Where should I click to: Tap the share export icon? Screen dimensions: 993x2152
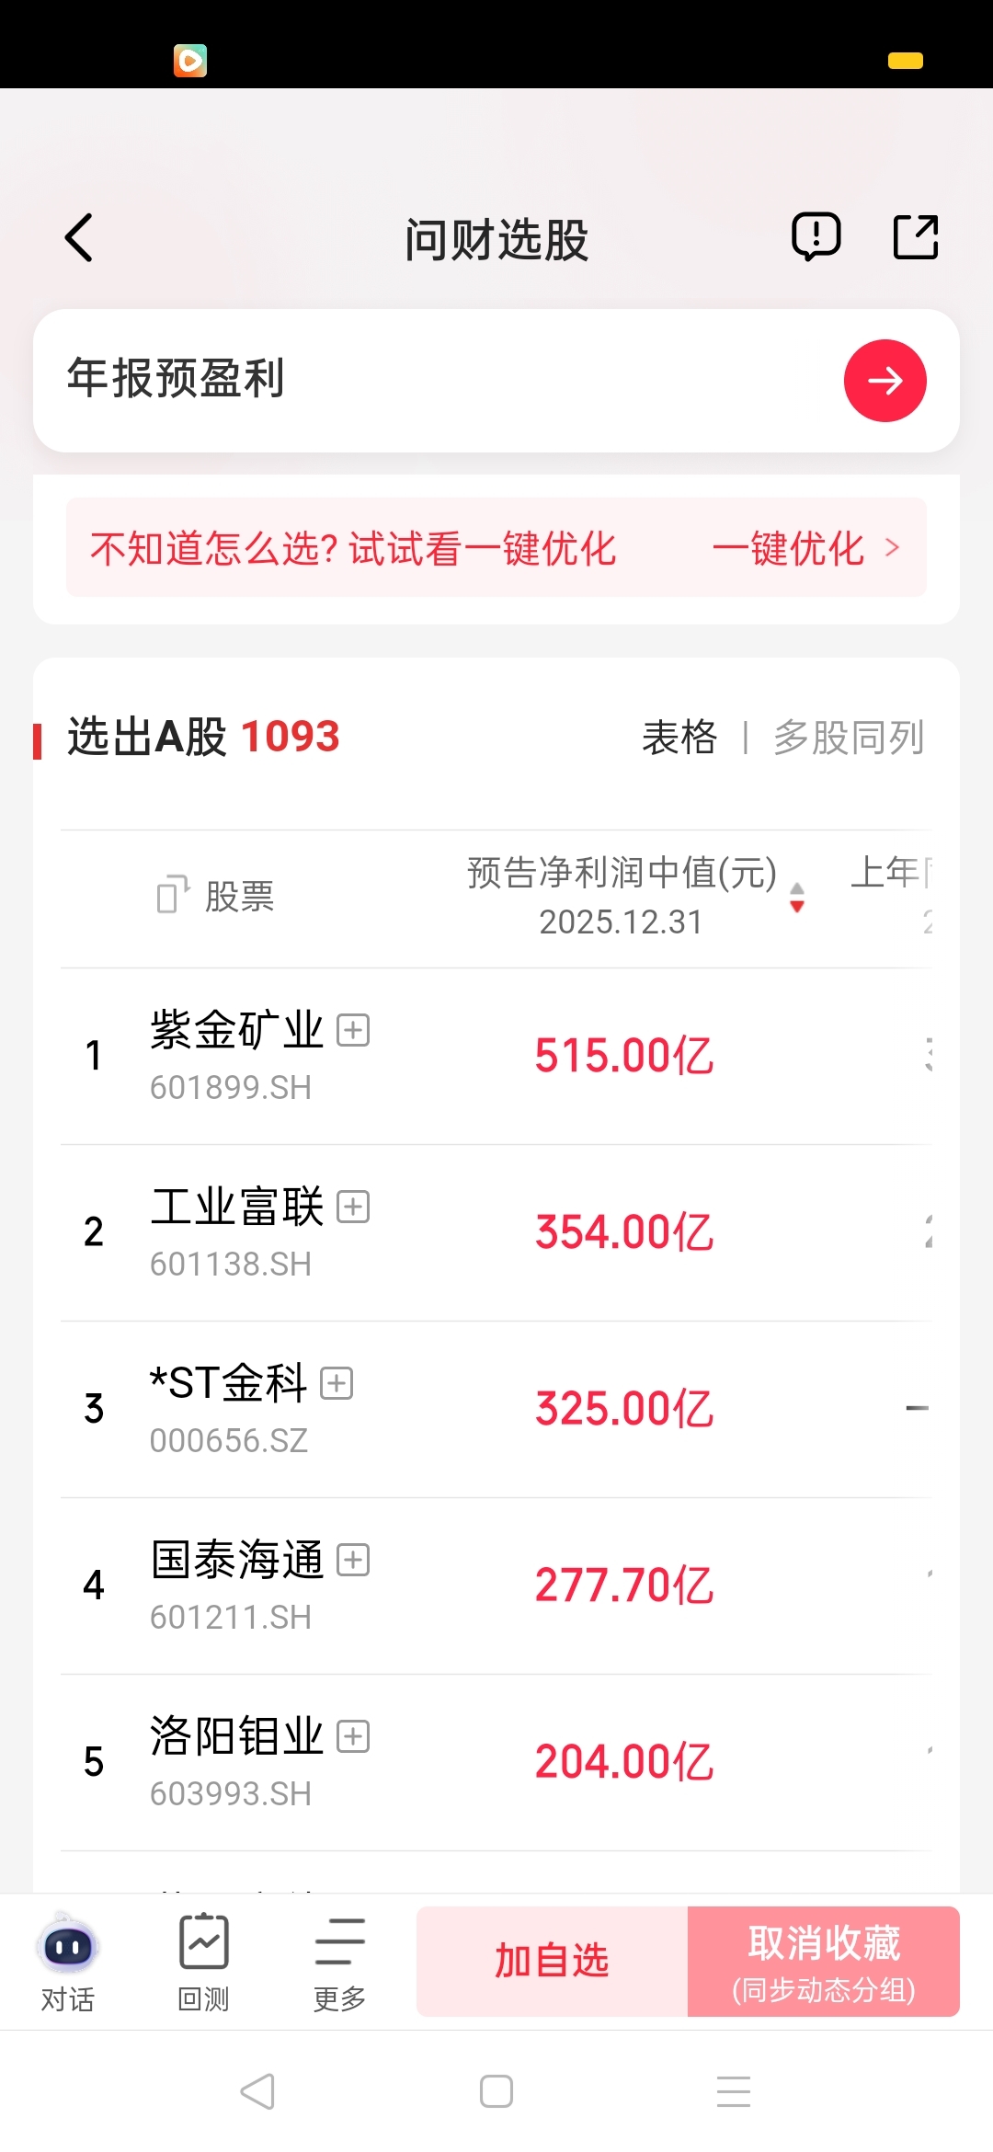click(916, 237)
